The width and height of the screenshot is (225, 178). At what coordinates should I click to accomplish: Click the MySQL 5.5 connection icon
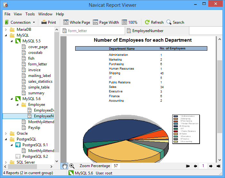click(18, 41)
